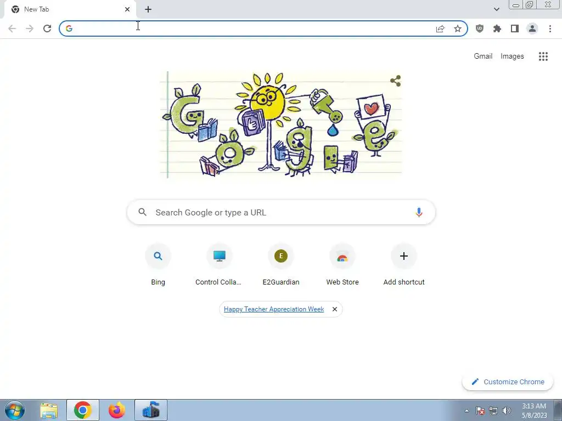Open Windows Explorer from the taskbar

coord(49,411)
